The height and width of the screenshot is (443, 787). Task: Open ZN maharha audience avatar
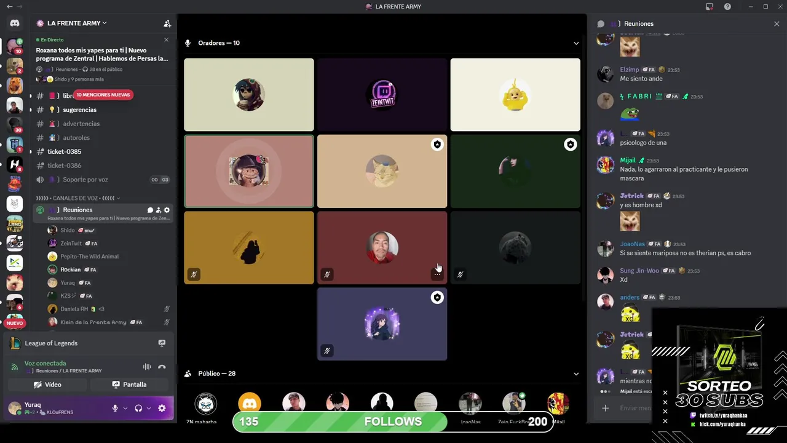(205, 404)
